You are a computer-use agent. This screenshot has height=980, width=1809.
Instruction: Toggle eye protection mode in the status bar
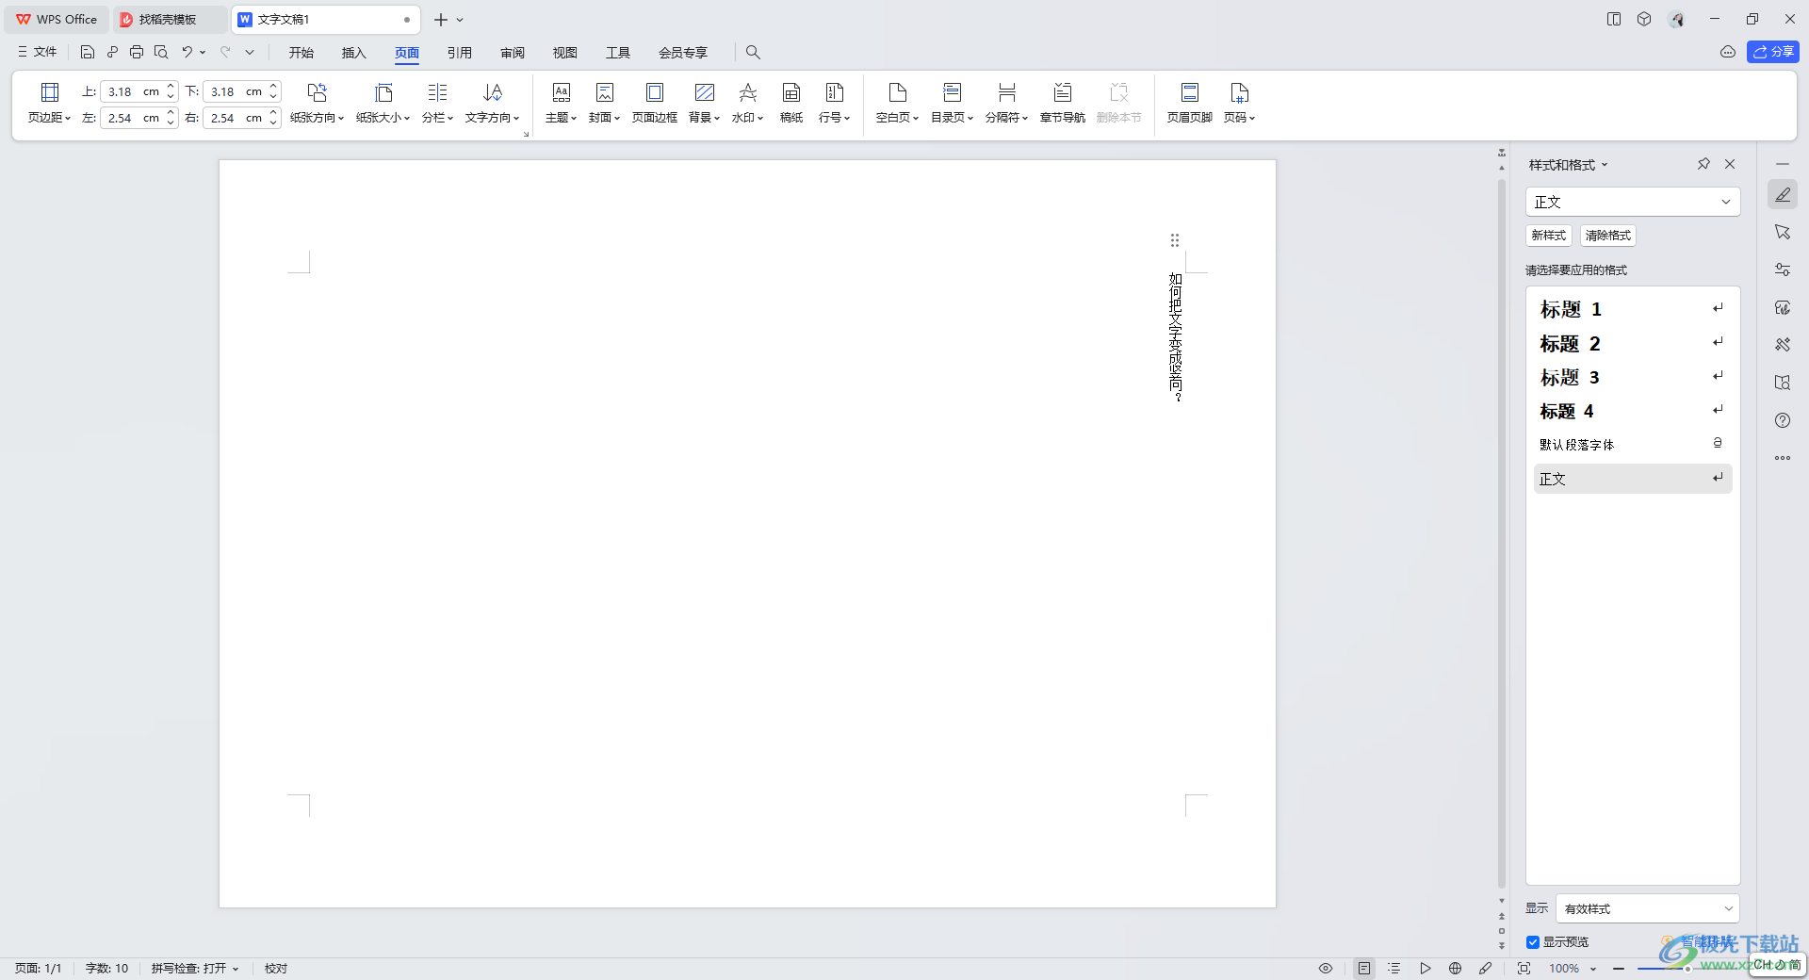[1326, 968]
